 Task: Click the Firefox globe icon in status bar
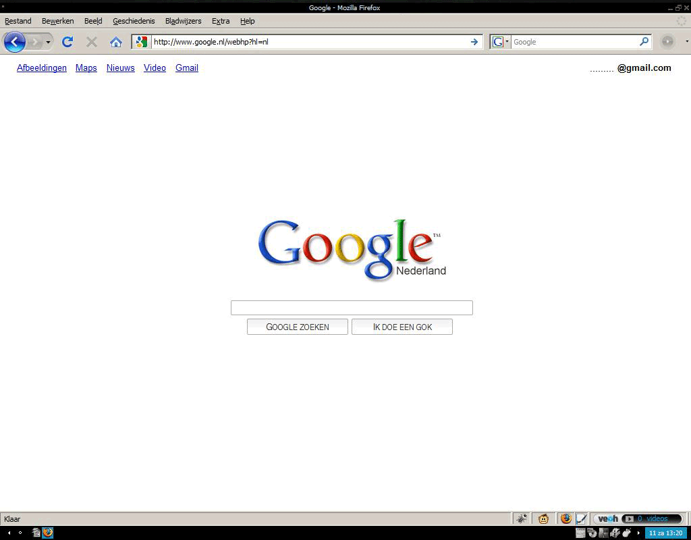(x=566, y=519)
